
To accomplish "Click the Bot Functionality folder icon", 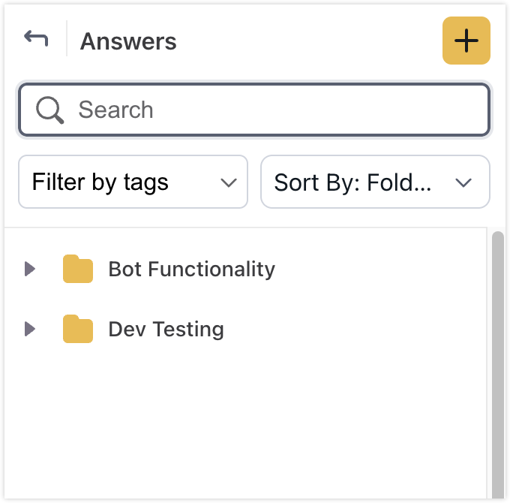I will pos(78,270).
